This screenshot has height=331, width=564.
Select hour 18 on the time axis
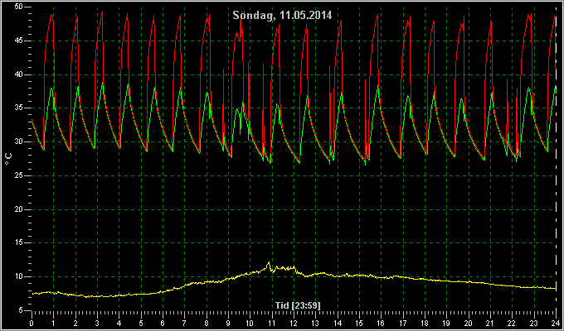tap(425, 322)
